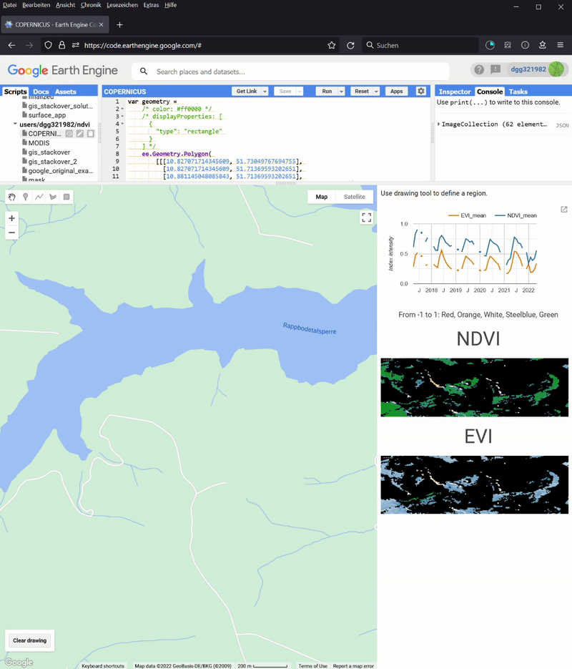The width and height of the screenshot is (572, 669).
Task: Open the Get Link dropdown arrow
Action: coord(265,92)
